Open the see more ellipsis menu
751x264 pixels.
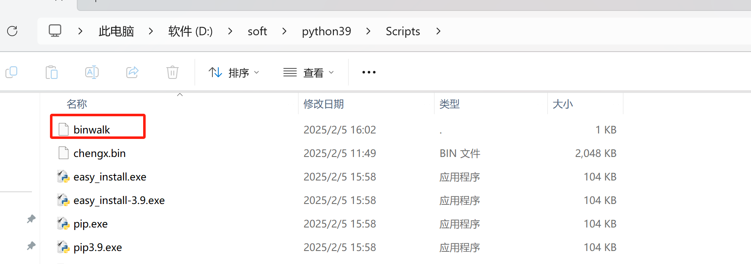point(369,73)
